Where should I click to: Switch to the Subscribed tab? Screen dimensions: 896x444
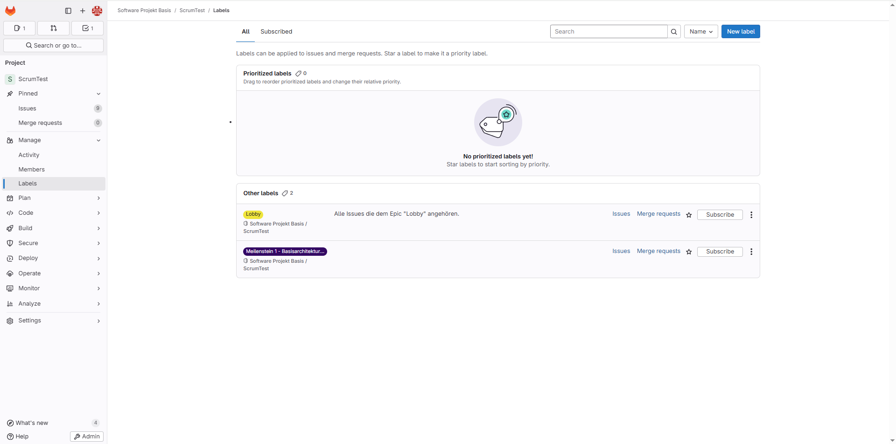pyautogui.click(x=276, y=32)
